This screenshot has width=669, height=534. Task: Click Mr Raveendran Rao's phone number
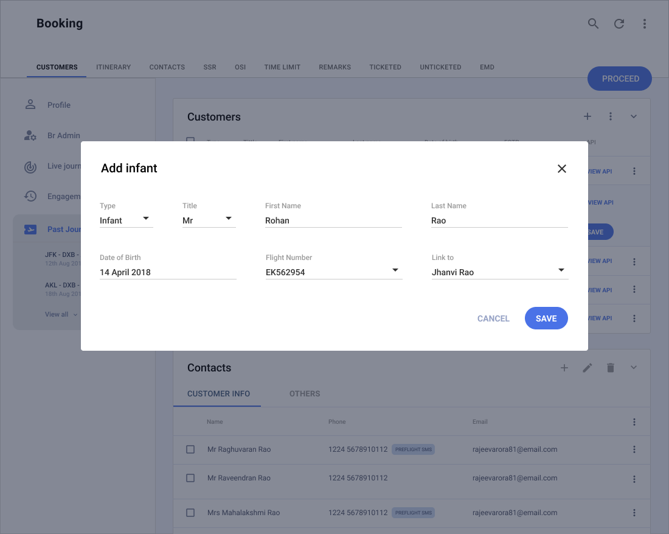tap(358, 478)
